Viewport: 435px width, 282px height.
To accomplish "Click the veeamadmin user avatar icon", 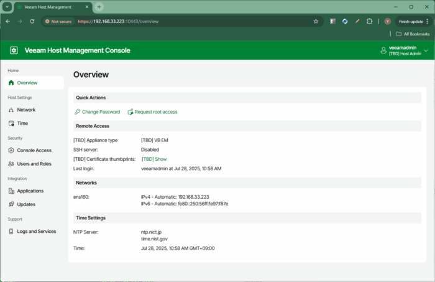I will click(383, 50).
